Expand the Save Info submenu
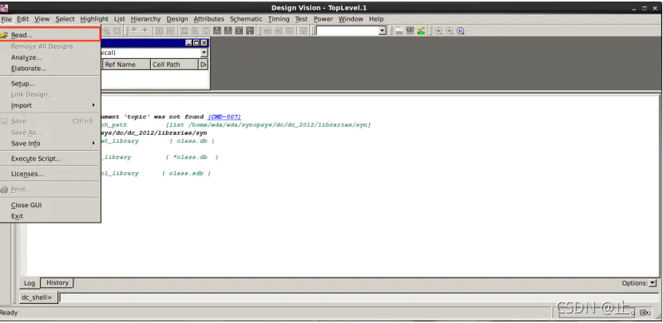 [x=50, y=144]
